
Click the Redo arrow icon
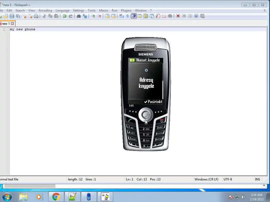click(x=71, y=16)
